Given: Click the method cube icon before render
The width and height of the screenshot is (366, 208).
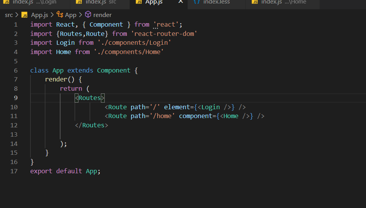Looking at the screenshot, I should click(x=88, y=15).
